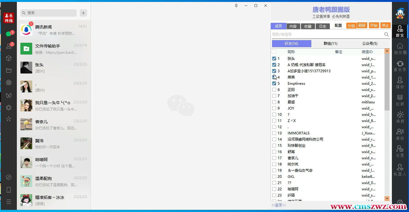Click the member list vertical scrollbar thumb

[x=387, y=81]
